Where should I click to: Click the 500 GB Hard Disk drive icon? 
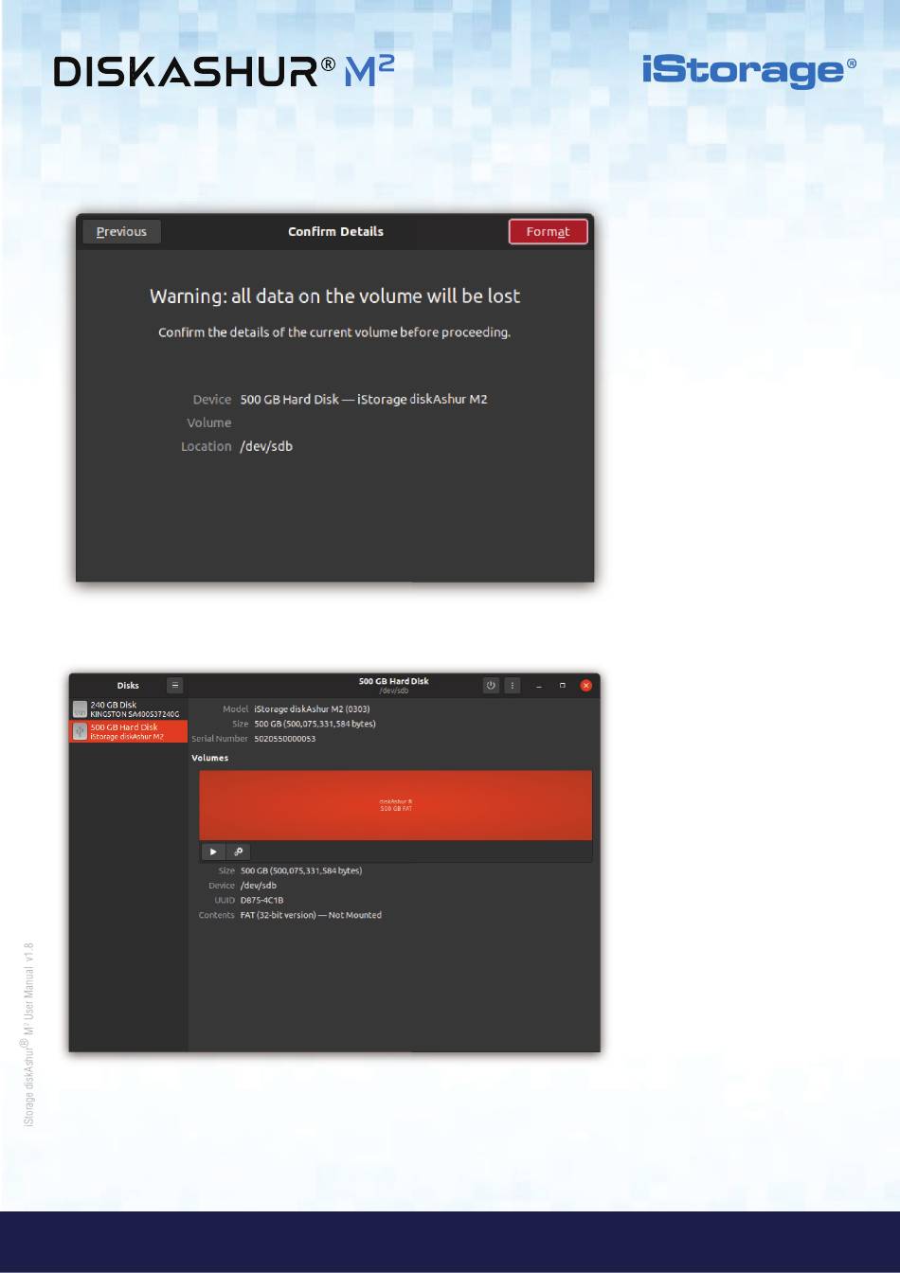(81, 731)
